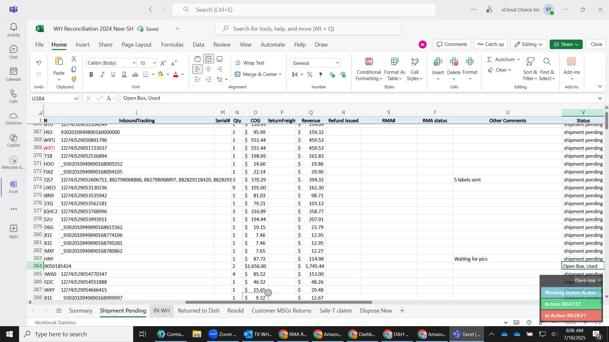609x342 pixels.
Task: Click the Increase Indent icon
Action: (x=208, y=79)
